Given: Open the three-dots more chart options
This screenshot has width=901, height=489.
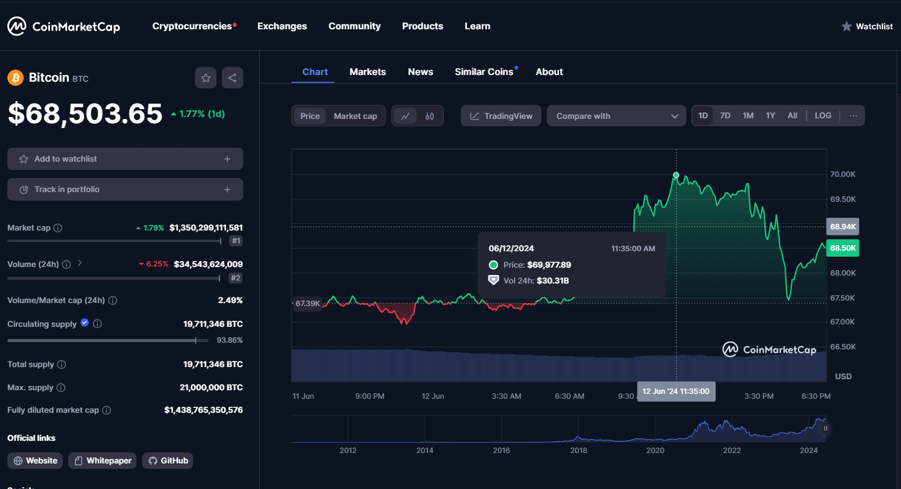Looking at the screenshot, I should pyautogui.click(x=853, y=116).
